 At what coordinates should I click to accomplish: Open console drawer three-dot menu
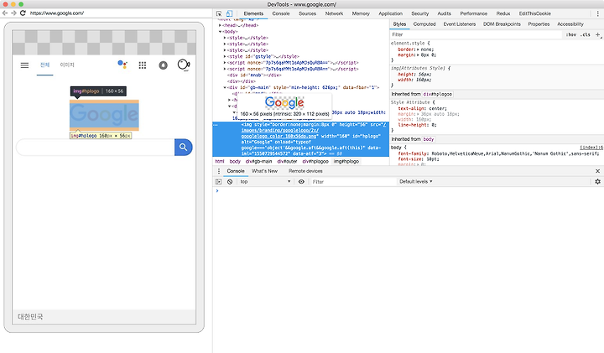[219, 171]
